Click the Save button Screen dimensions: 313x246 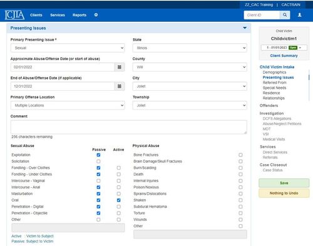[284, 183]
